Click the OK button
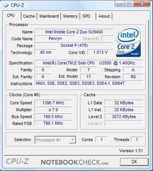The width and height of the screenshot is (153, 171). [x=134, y=162]
